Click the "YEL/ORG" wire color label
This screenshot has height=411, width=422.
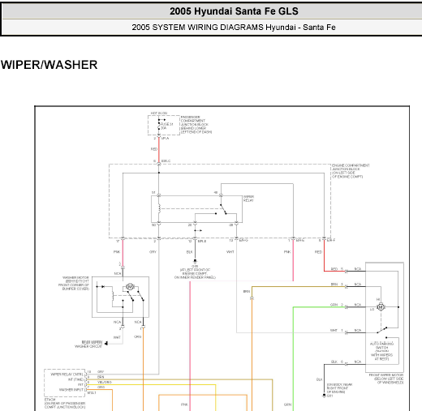(105, 382)
